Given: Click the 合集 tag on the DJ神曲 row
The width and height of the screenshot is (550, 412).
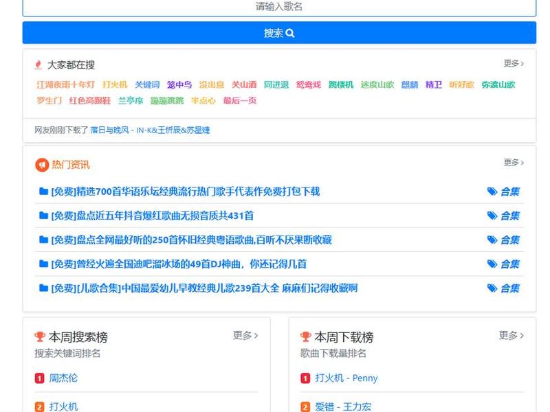Looking at the screenshot, I should click(503, 264).
